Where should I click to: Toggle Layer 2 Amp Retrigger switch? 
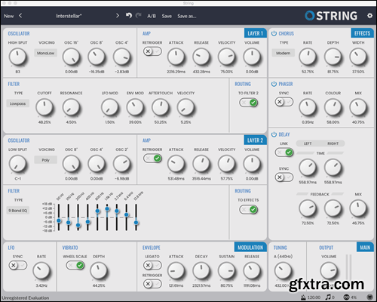point(152,159)
